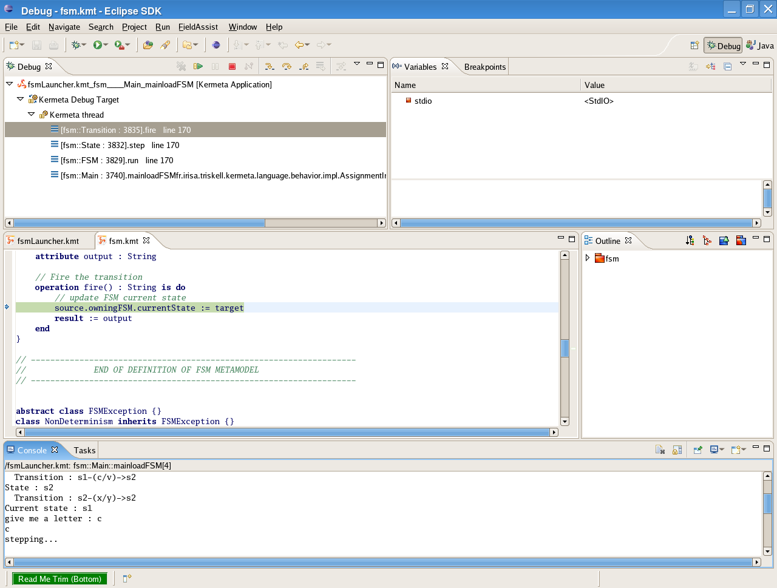777x588 pixels.
Task: Click the console vertical scrollbar thumb
Action: [767, 503]
